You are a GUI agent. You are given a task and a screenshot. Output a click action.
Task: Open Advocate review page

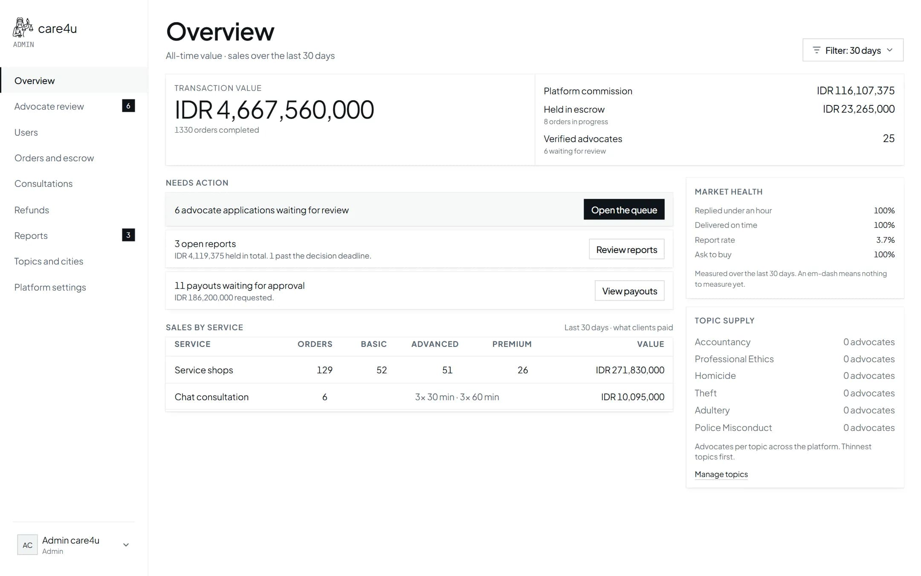[49, 106]
